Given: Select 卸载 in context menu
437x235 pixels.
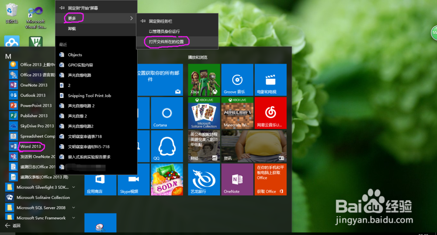Looking at the screenshot, I should 96,28.
